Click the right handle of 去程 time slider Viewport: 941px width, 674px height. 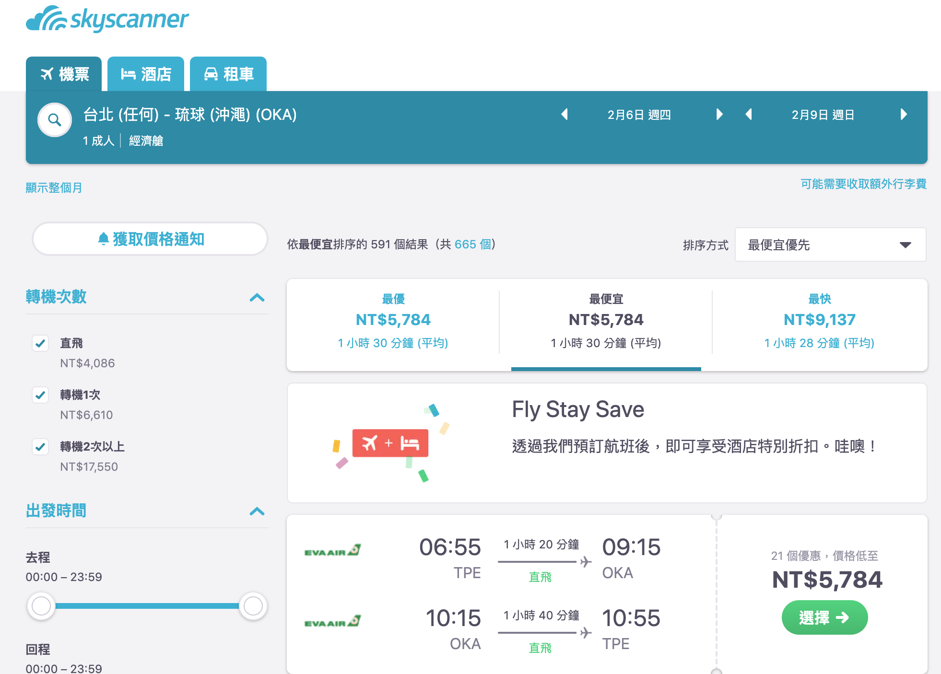253,606
